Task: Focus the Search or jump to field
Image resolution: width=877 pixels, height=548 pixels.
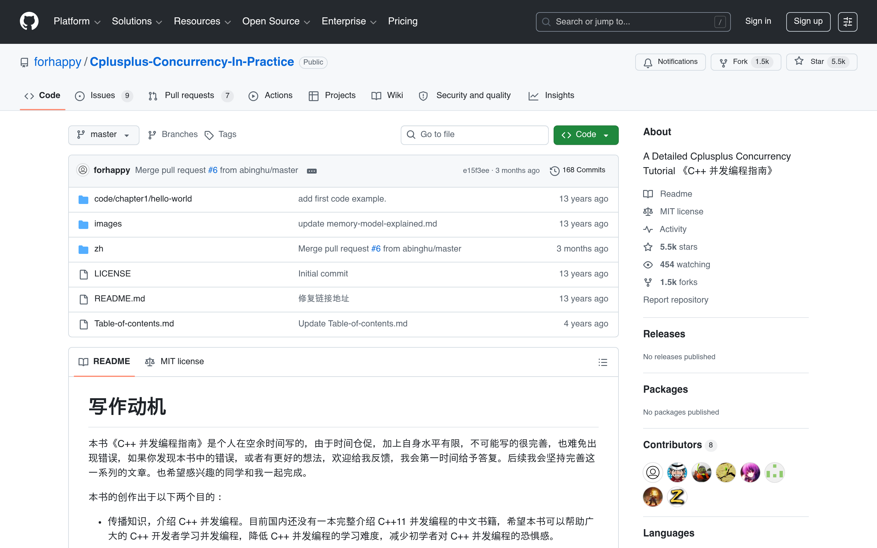Action: pos(633,22)
